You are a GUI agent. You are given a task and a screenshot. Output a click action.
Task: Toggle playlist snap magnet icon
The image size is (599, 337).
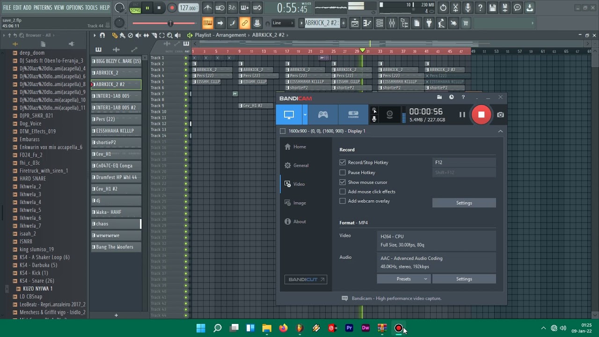[x=102, y=35]
